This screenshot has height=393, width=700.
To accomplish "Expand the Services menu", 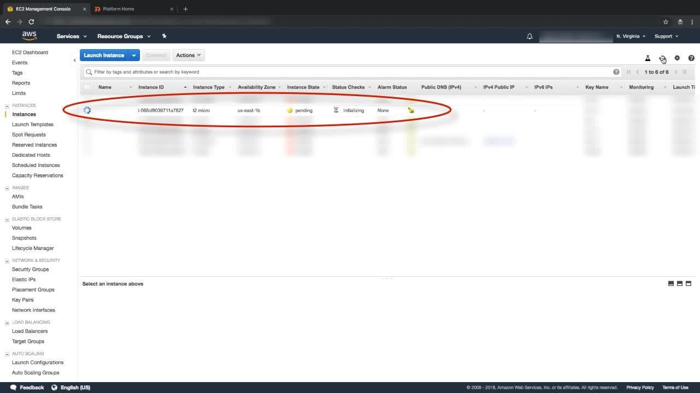I will point(72,36).
